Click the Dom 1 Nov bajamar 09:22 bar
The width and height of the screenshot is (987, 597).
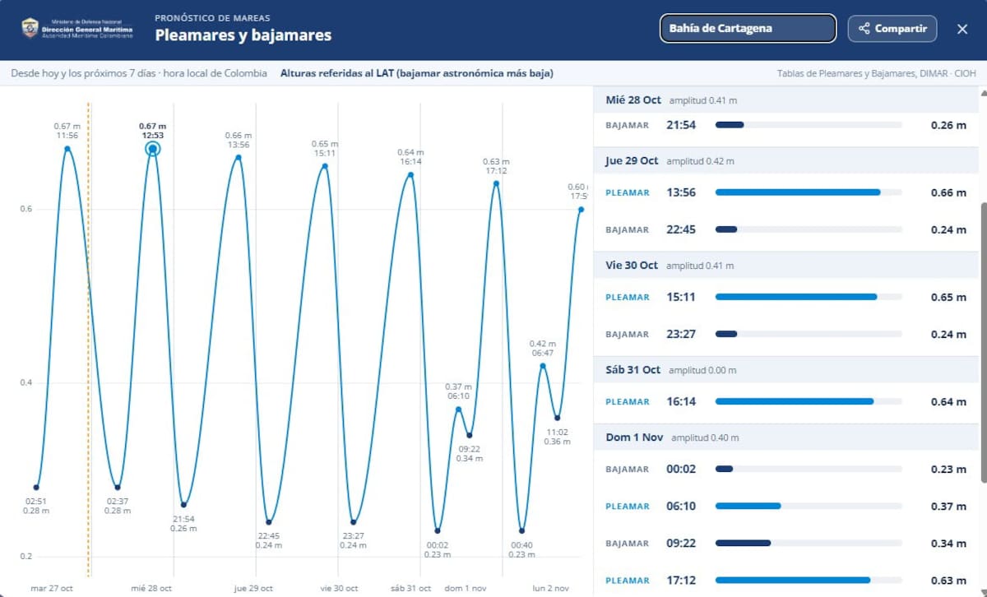(x=809, y=544)
